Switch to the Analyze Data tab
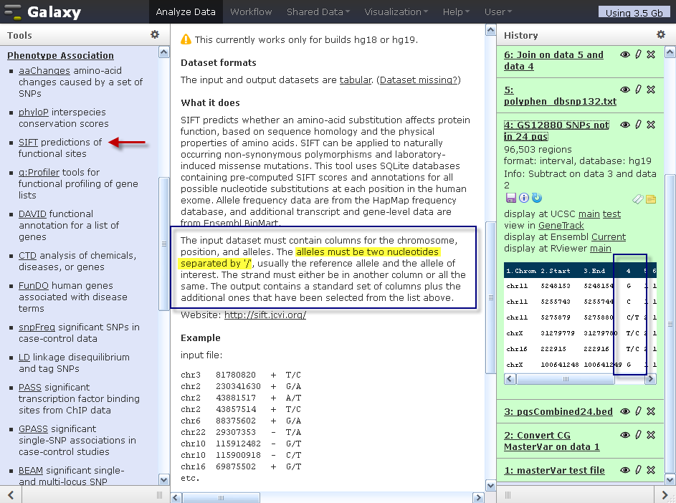The width and height of the screenshot is (676, 503). (186, 12)
